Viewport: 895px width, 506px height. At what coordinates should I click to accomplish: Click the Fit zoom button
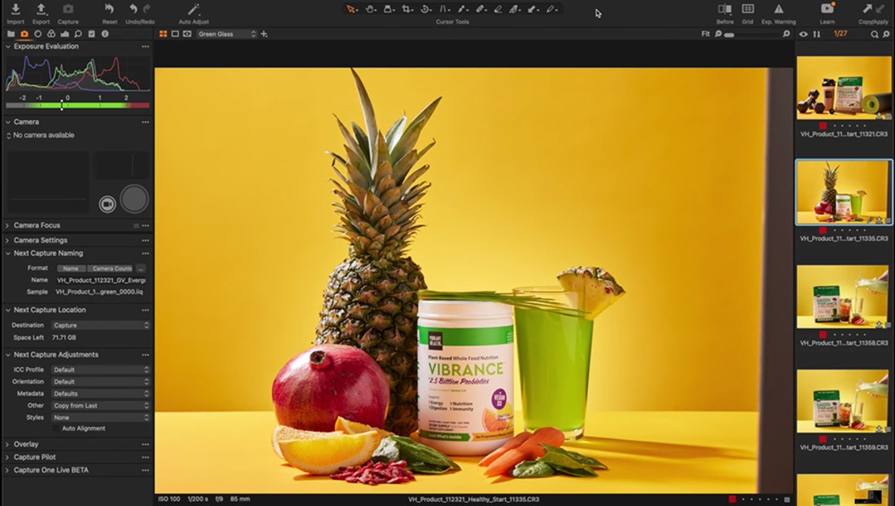point(705,34)
